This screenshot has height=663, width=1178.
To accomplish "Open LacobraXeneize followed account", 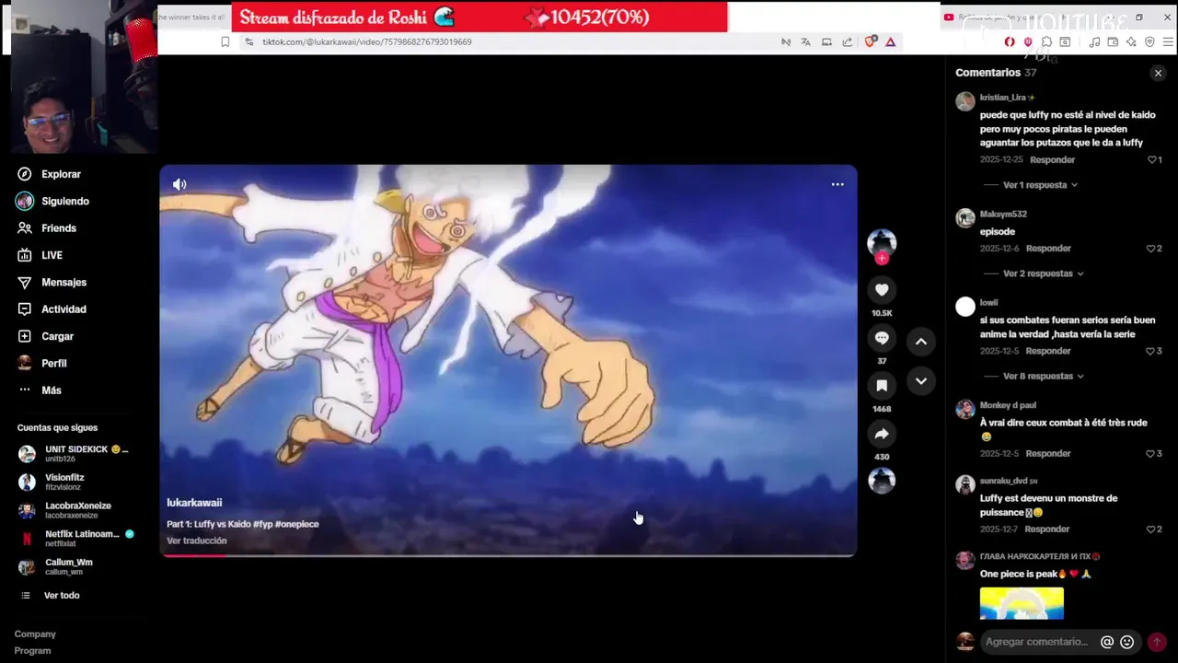I will click(65, 510).
